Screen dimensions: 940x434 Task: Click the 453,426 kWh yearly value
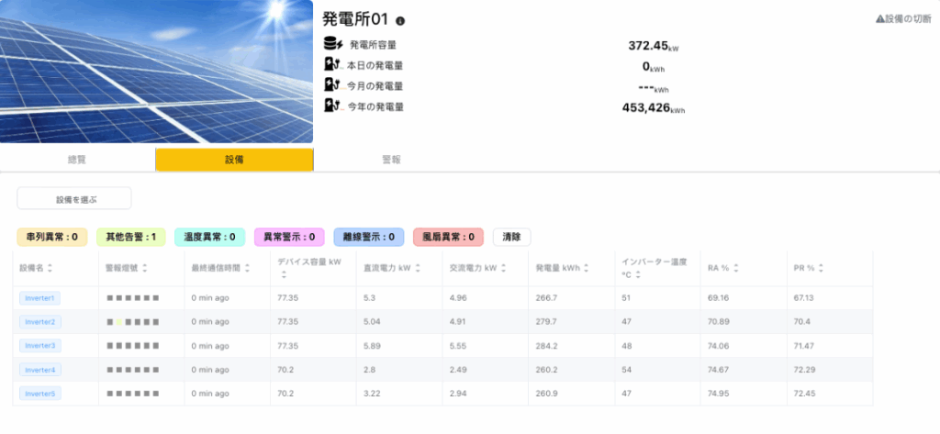[x=654, y=108]
